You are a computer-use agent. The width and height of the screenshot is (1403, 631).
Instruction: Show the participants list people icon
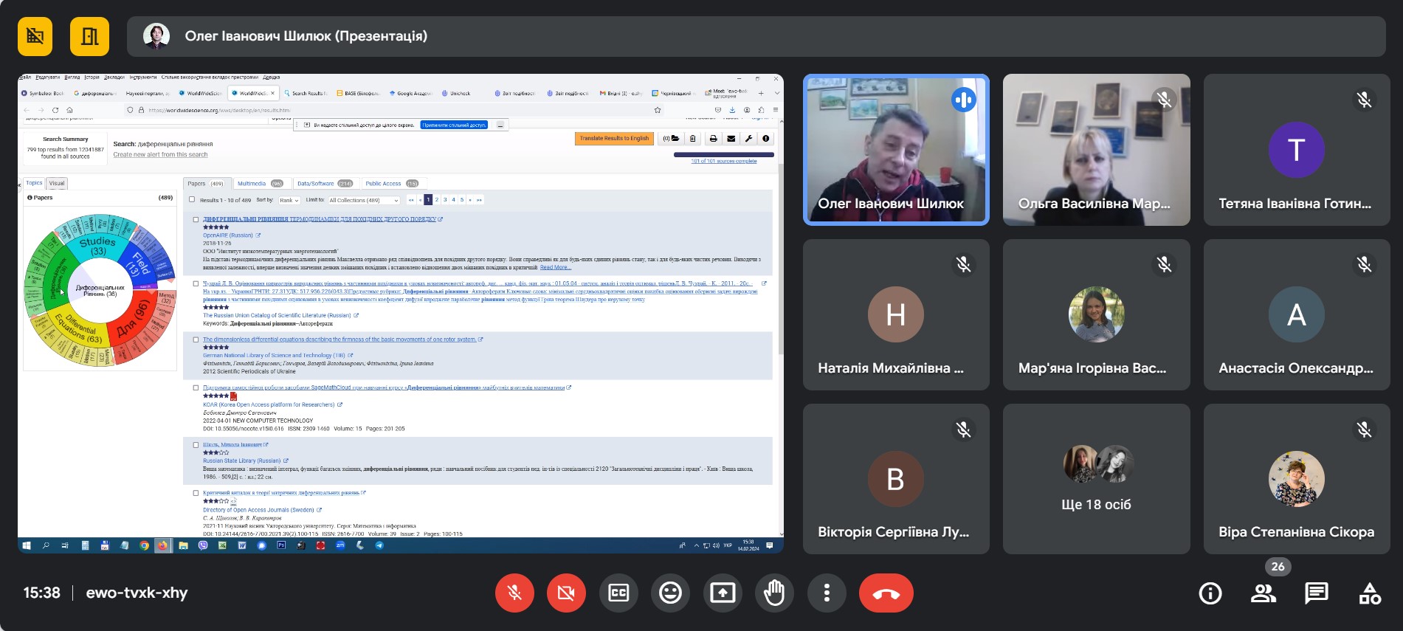[x=1264, y=593]
